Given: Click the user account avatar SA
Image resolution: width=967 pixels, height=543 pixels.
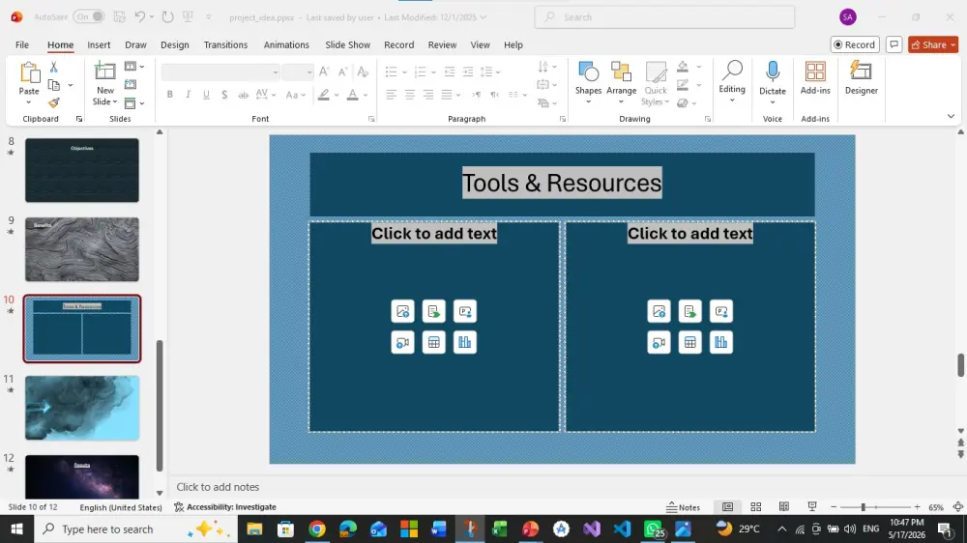Looking at the screenshot, I should [x=848, y=17].
